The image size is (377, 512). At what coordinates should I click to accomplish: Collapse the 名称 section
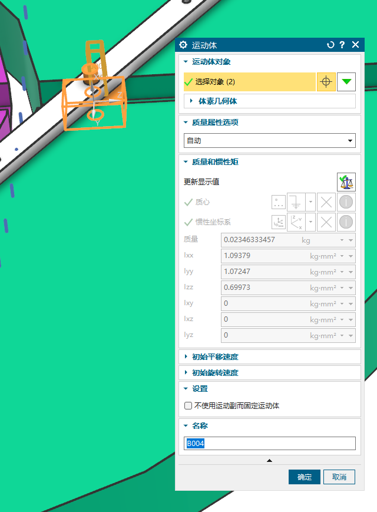(186, 426)
